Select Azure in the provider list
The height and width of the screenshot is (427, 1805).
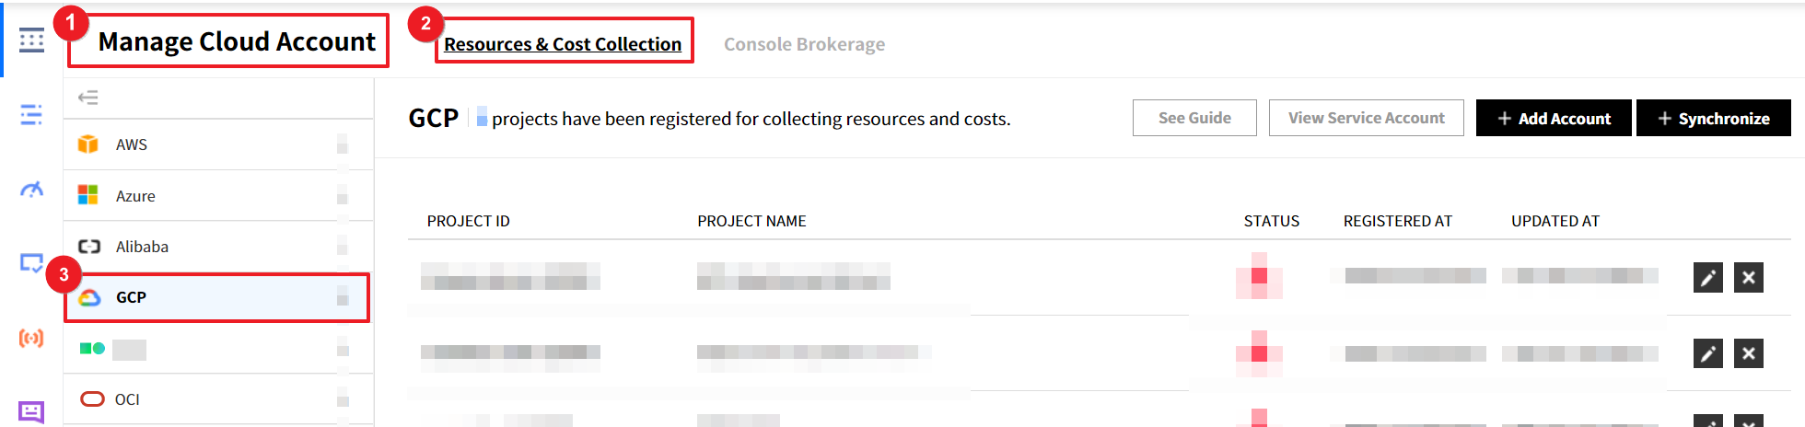135,196
